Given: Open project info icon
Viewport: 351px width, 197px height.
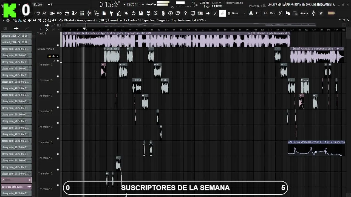Looking at the screenshot, I should pyautogui.click(x=171, y=13).
